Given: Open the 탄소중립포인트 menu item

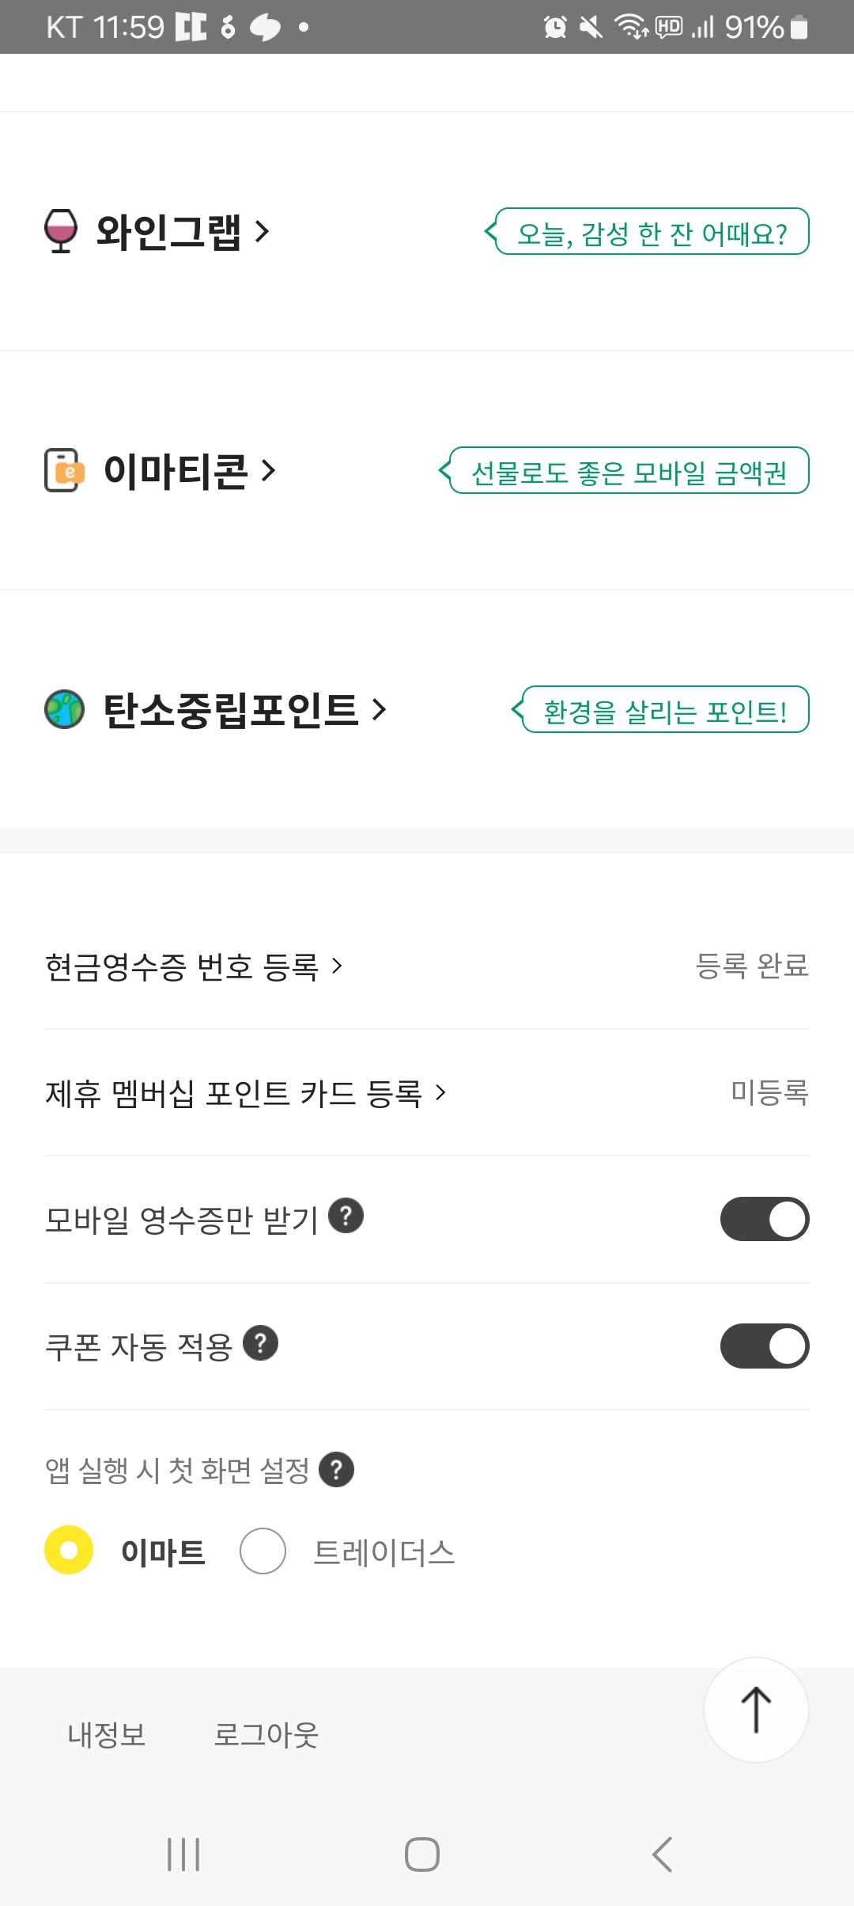Looking at the screenshot, I should coord(231,709).
